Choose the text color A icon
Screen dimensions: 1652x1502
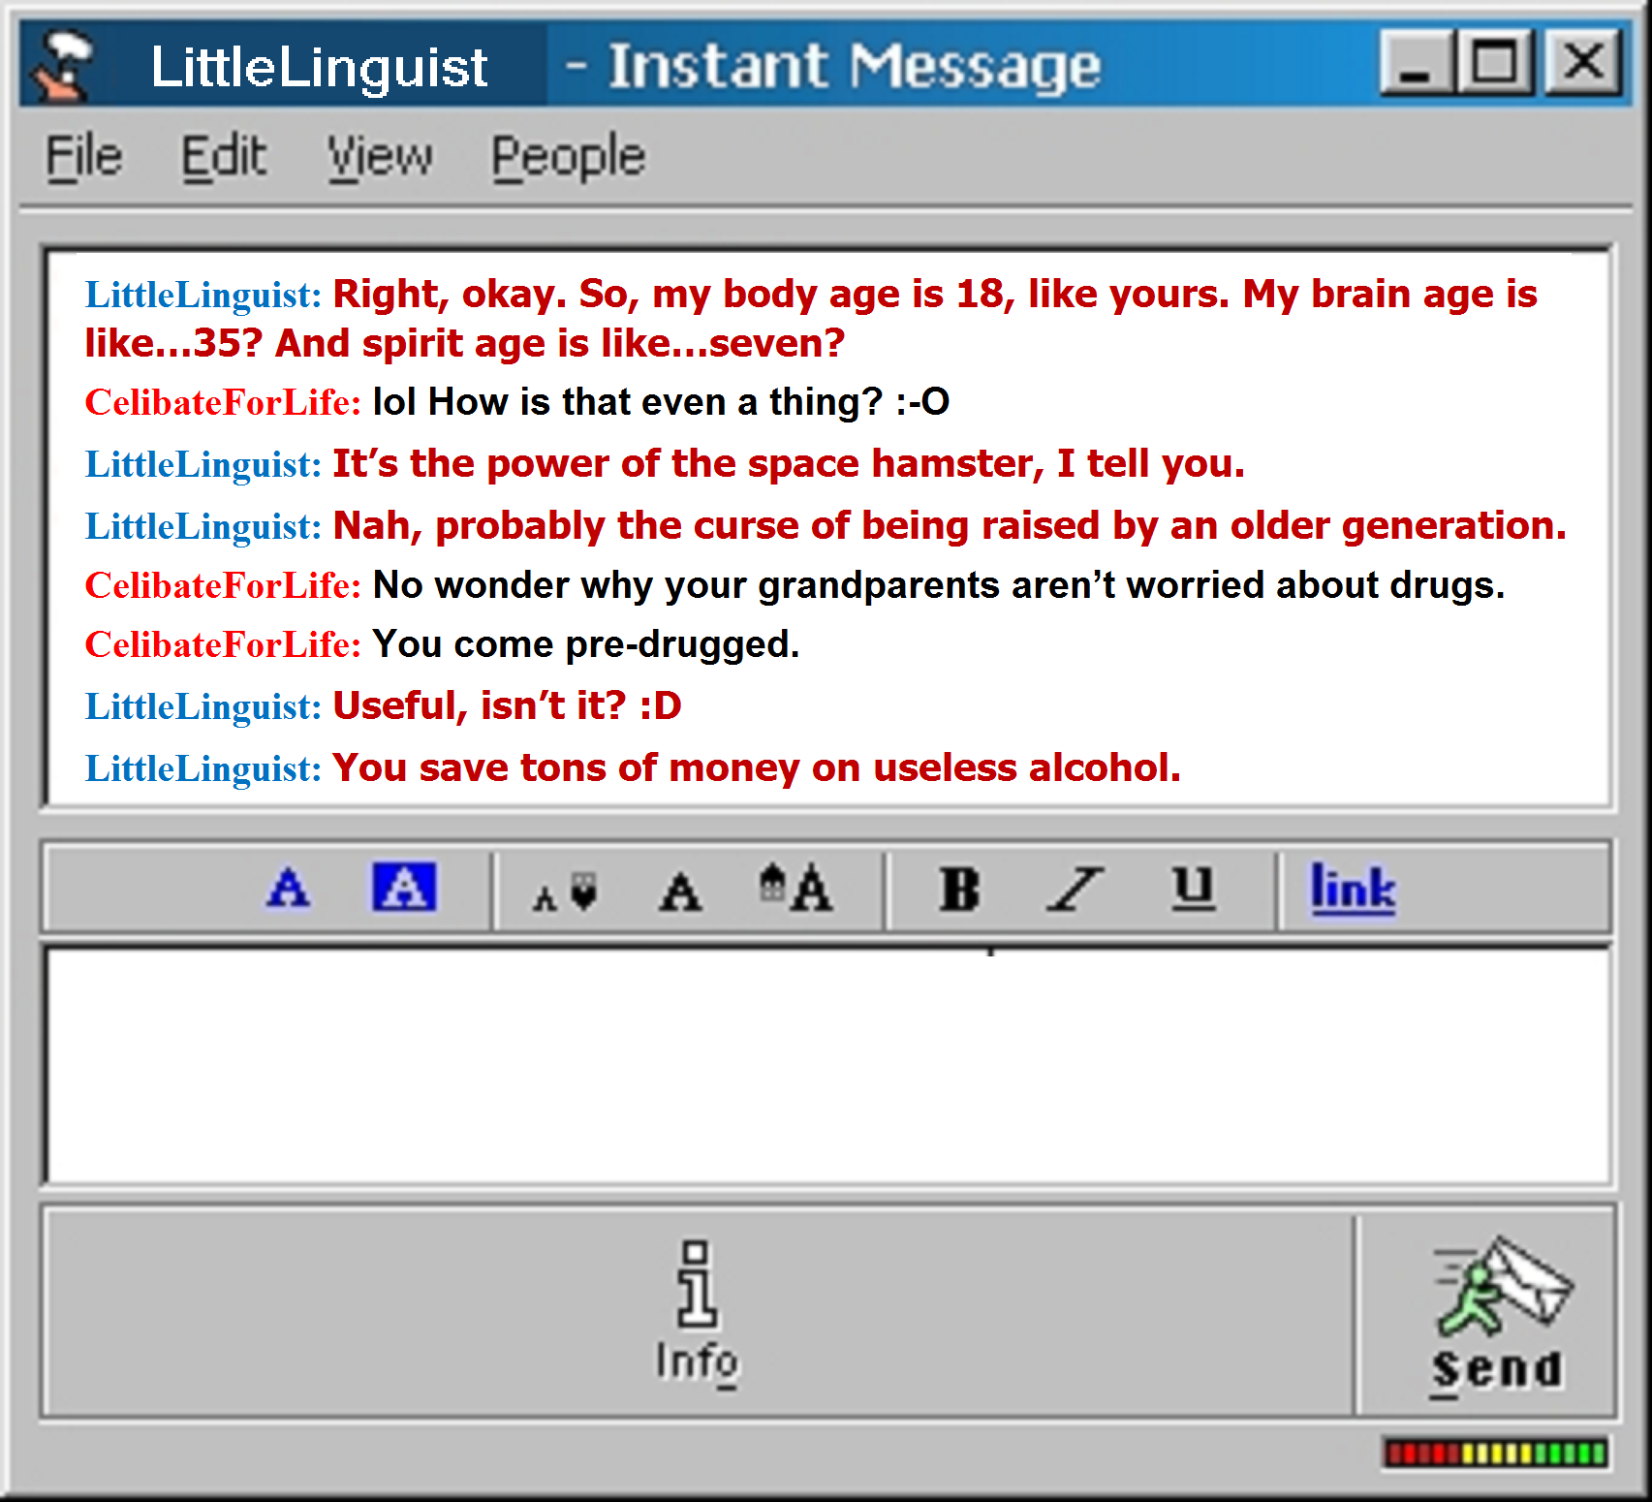click(289, 888)
